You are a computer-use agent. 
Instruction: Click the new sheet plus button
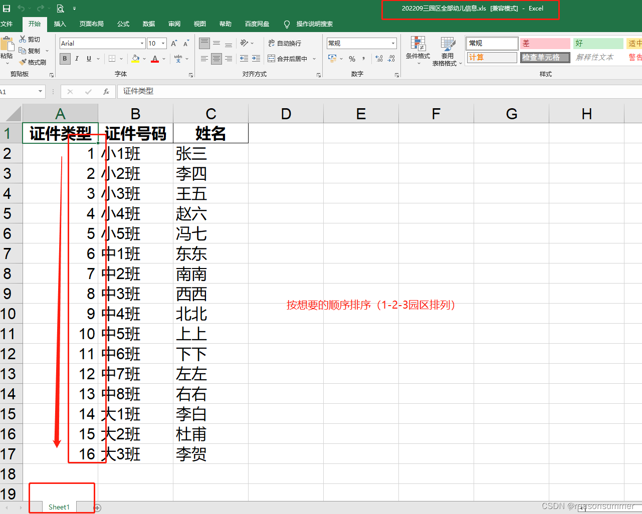[98, 507]
